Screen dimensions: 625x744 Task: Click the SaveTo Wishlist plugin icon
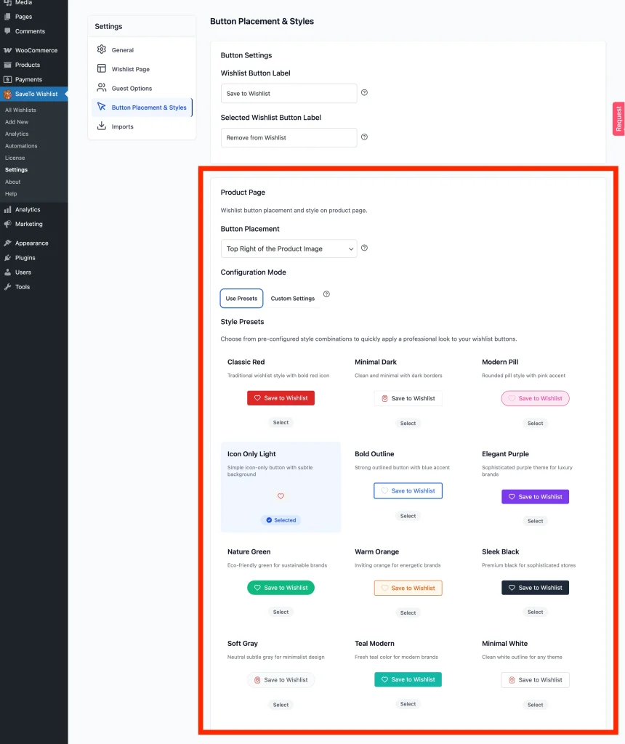(x=7, y=94)
